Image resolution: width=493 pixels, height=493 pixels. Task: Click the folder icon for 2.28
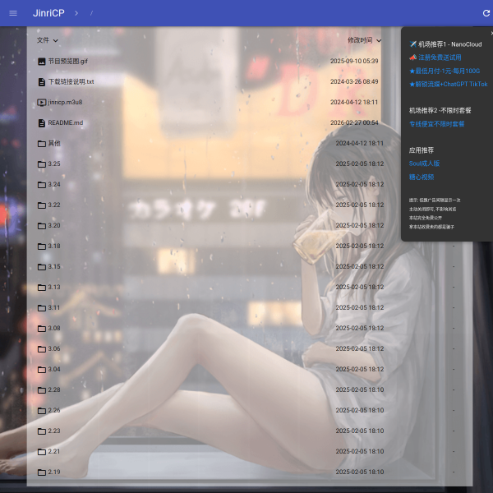42,390
